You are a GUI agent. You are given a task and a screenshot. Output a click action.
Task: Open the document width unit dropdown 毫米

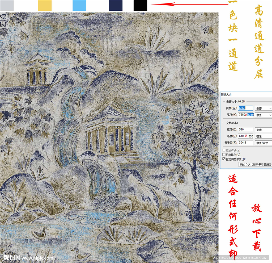(263, 130)
